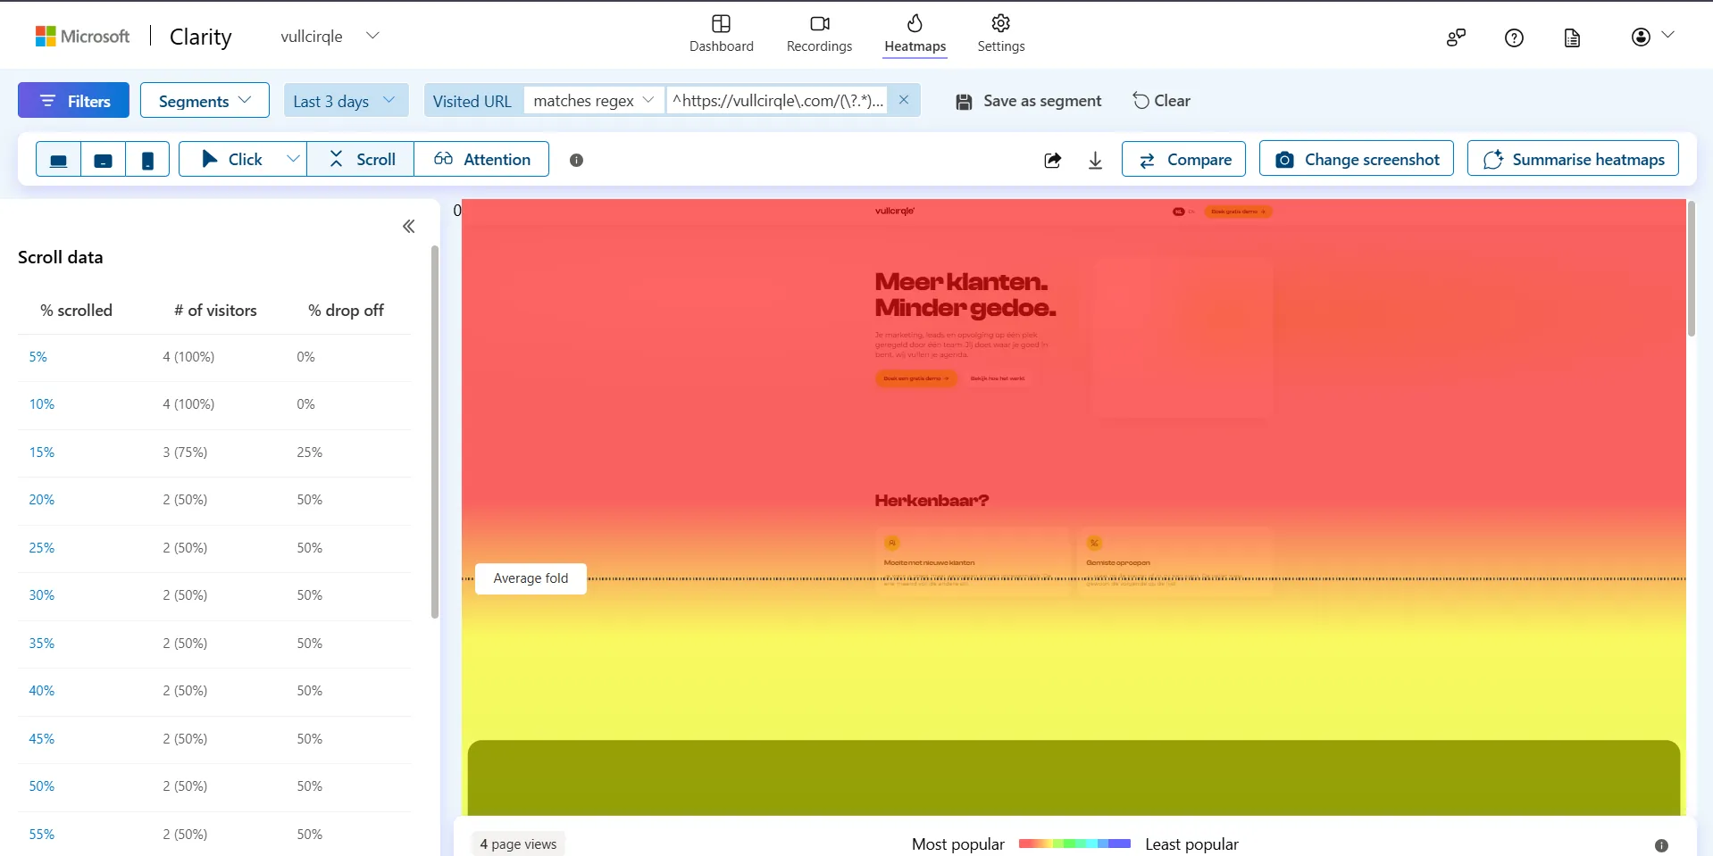
Task: Click the Filters button
Action: [x=74, y=101]
